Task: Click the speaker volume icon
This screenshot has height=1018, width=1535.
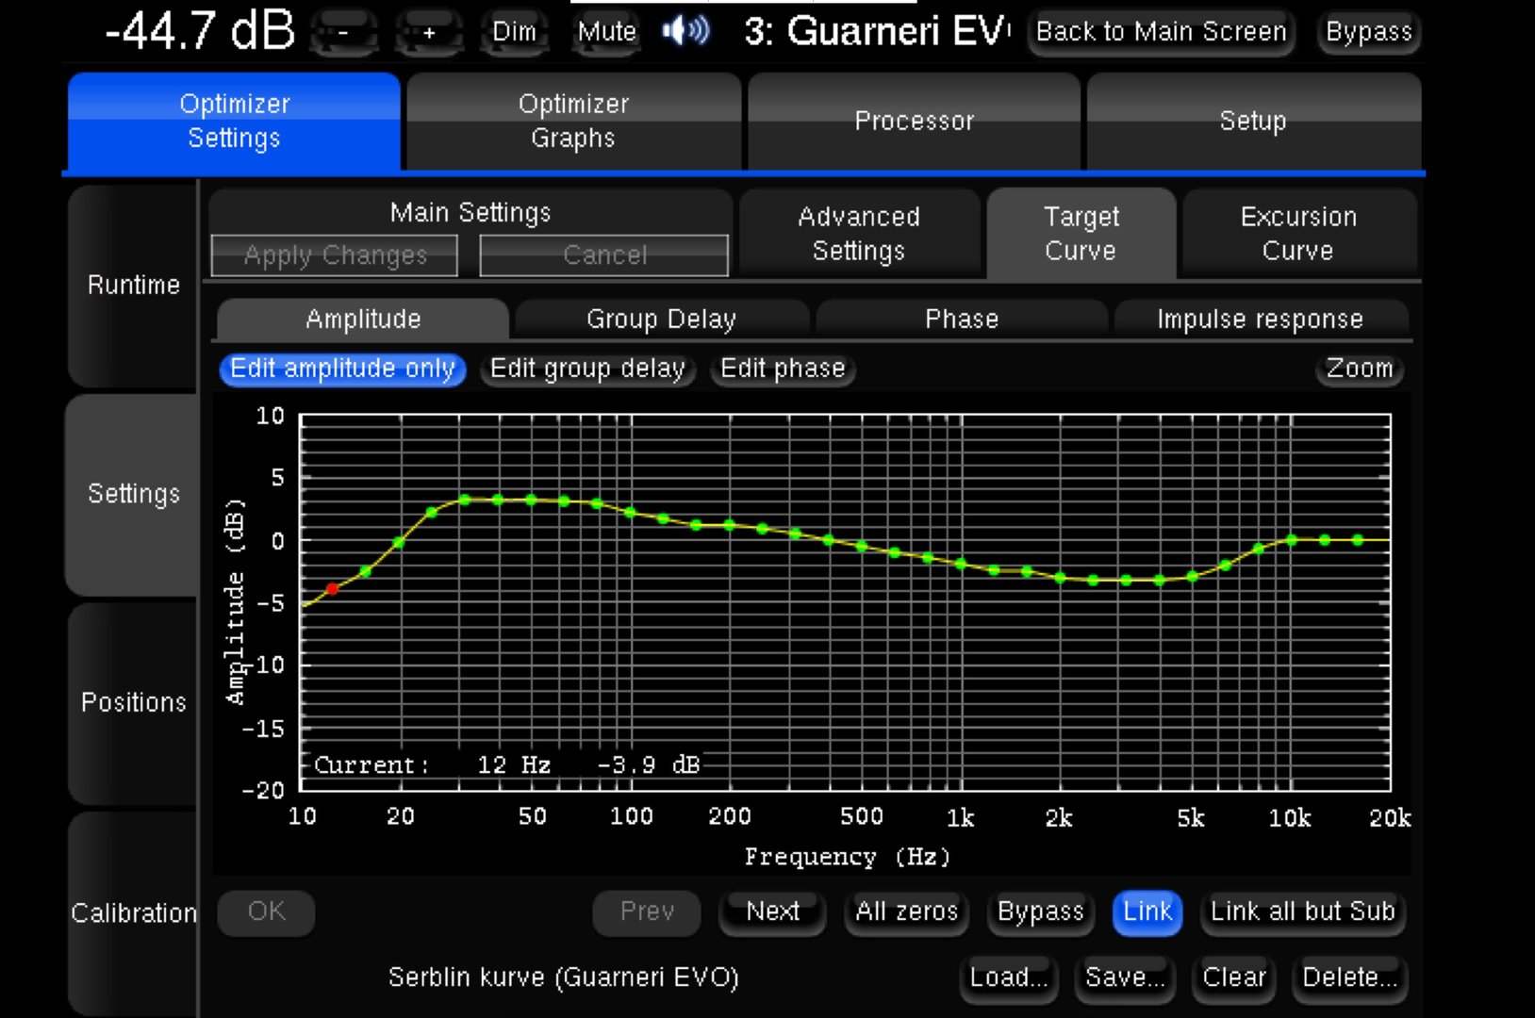Action: (x=685, y=31)
